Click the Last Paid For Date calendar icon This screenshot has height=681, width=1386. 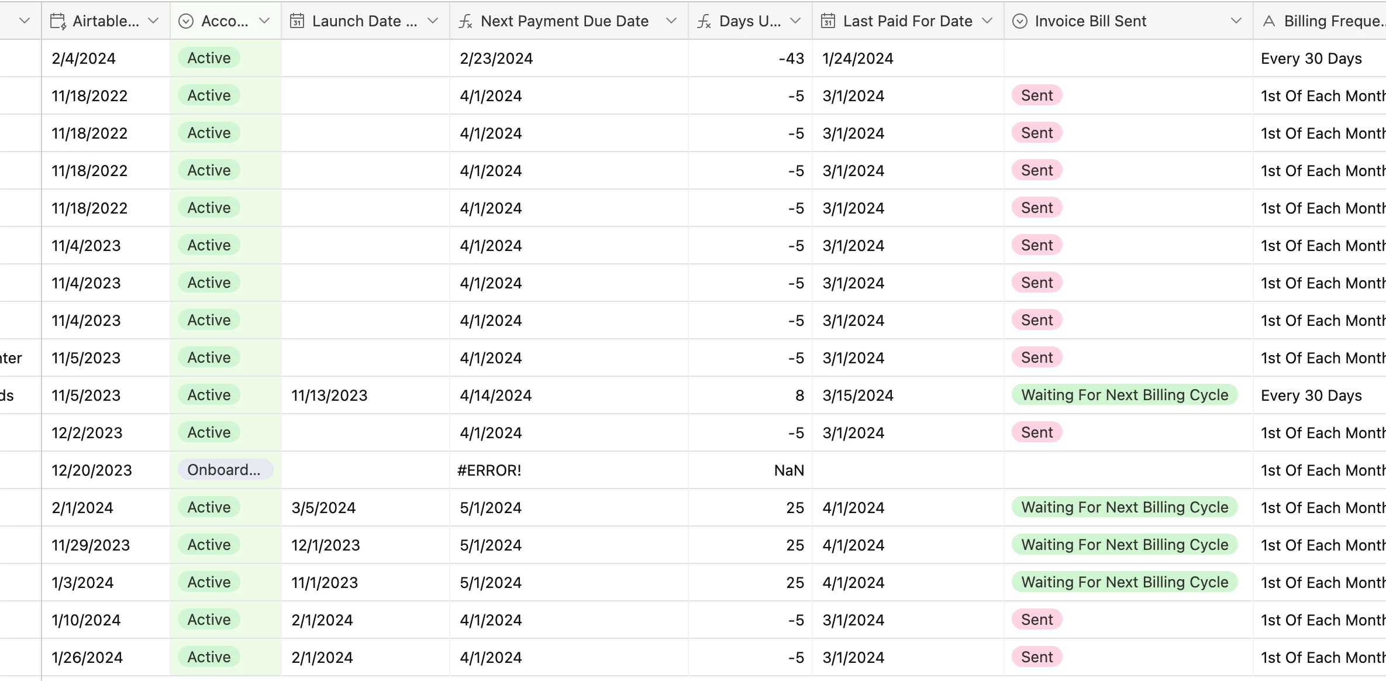(x=828, y=22)
